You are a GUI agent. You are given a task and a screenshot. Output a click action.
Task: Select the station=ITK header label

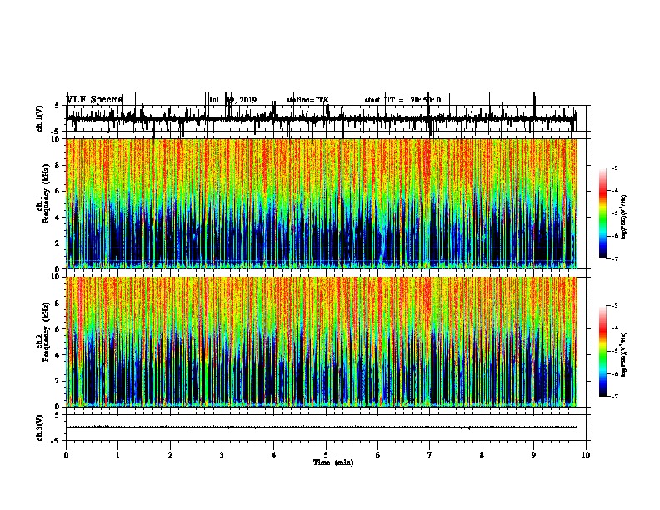point(307,100)
